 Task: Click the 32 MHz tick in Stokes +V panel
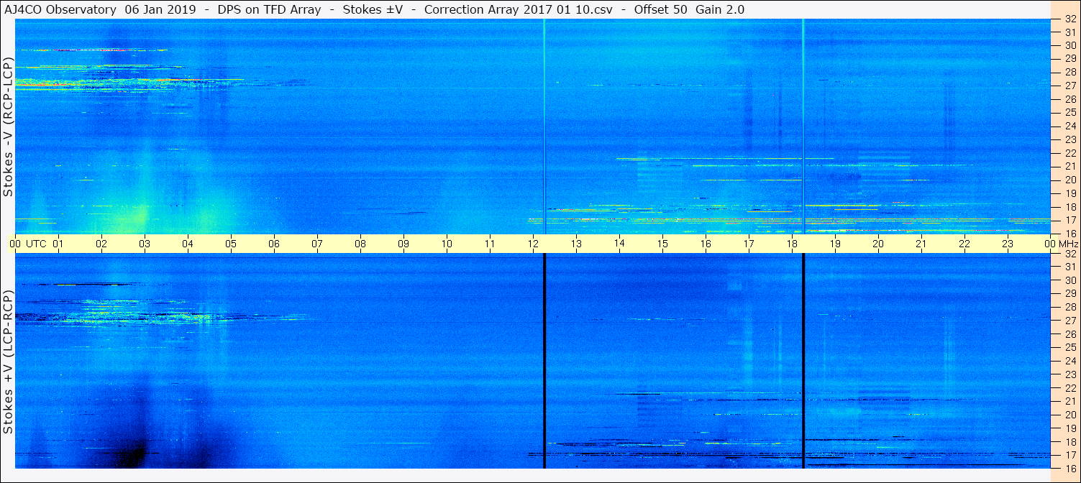[1069, 253]
